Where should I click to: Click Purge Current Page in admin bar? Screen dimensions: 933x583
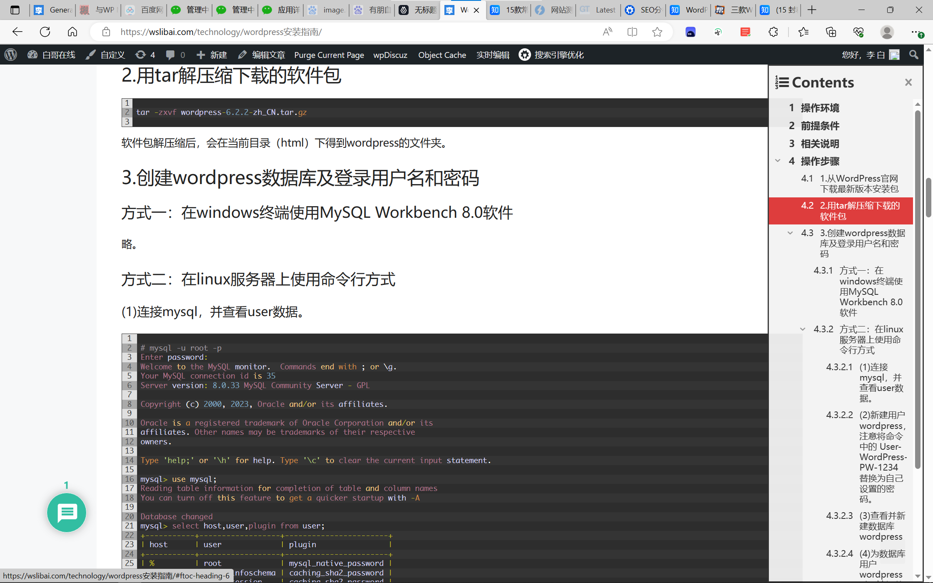329,55
